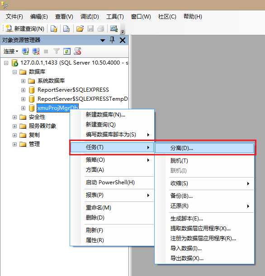
Task: Click the Analysis Services query icon in toolbar
Action: tap(66, 29)
